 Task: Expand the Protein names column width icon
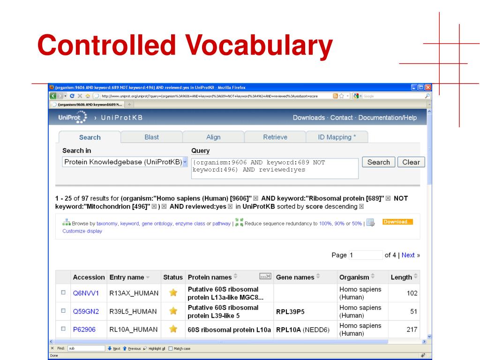265,277
